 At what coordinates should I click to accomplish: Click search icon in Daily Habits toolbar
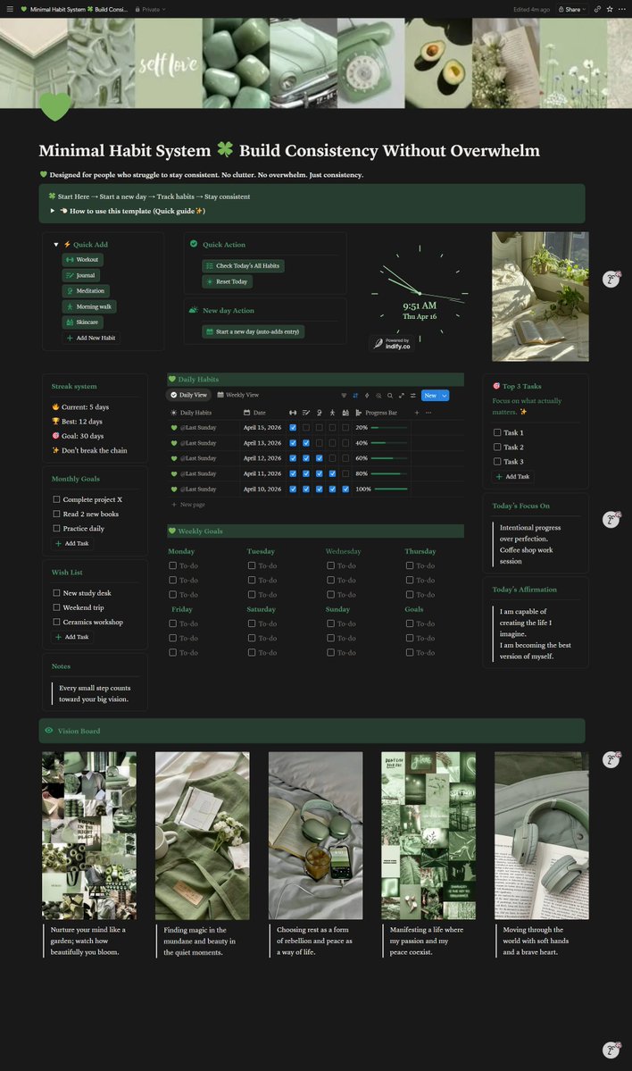(x=390, y=396)
